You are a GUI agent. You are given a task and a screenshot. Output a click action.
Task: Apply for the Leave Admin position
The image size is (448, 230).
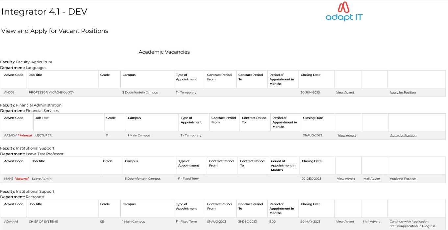coord(403,179)
